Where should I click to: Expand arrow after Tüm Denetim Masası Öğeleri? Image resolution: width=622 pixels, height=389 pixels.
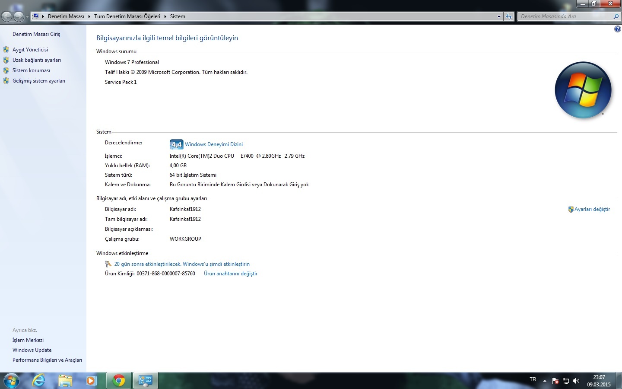(165, 16)
